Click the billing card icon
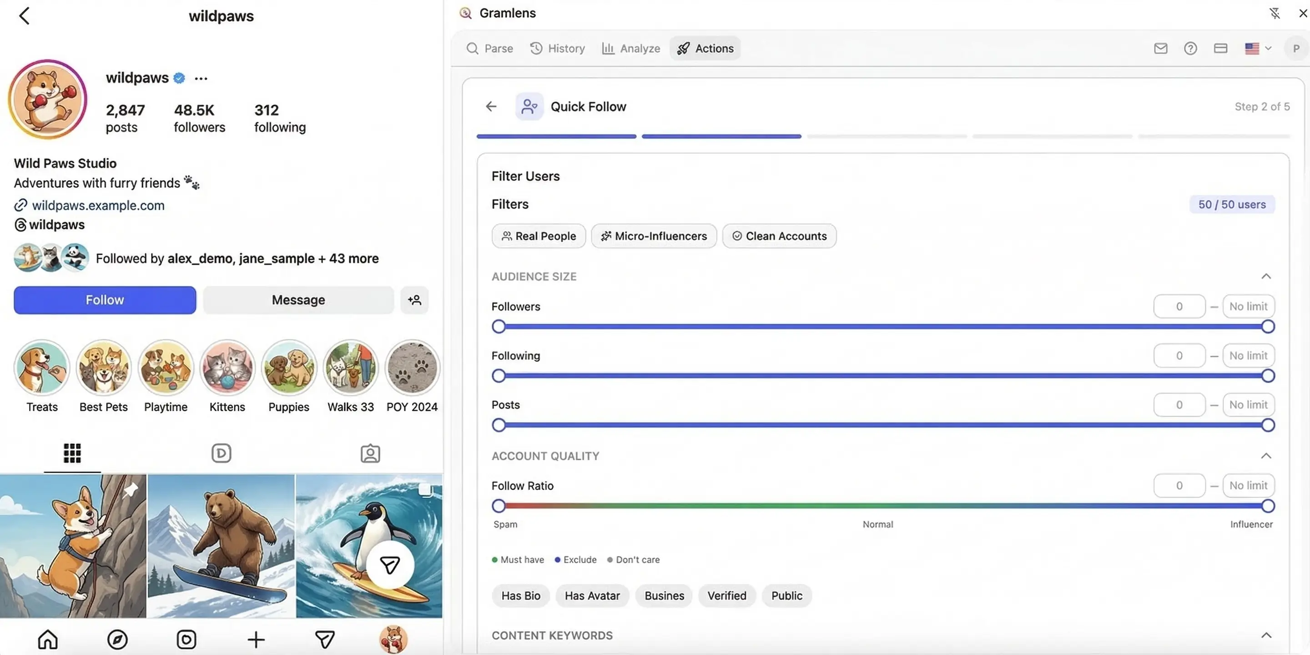This screenshot has height=655, width=1310. tap(1220, 48)
